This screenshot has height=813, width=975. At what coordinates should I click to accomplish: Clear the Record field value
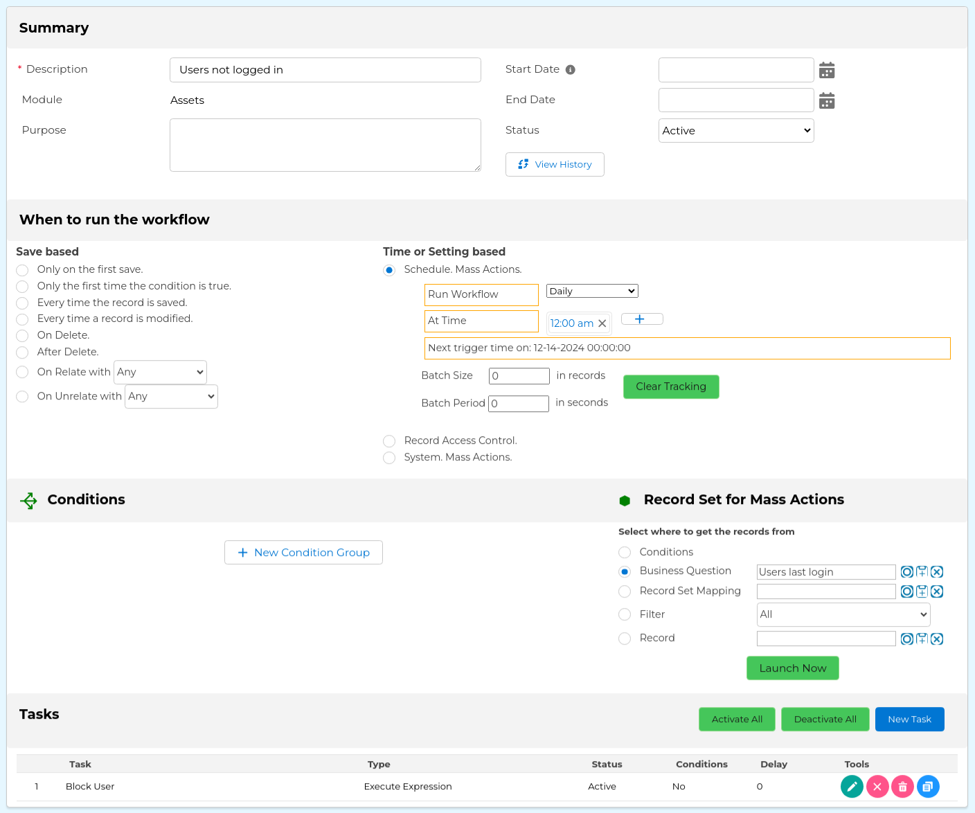click(937, 638)
